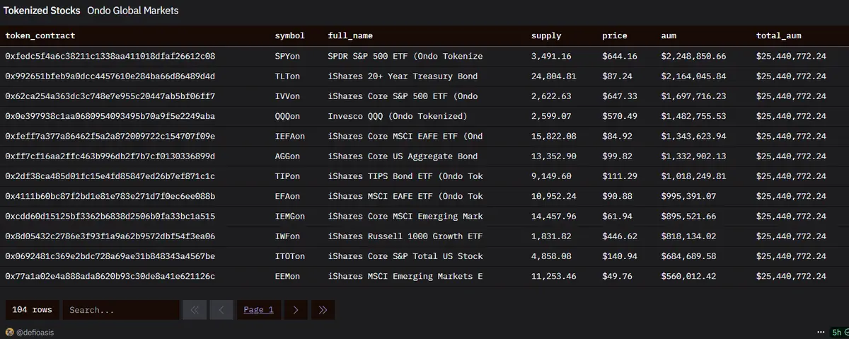Click the $87.24 price cell
849x339 pixels.
pyautogui.click(x=618, y=76)
